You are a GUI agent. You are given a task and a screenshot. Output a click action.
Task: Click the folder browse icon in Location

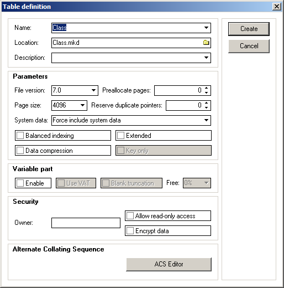click(206, 43)
